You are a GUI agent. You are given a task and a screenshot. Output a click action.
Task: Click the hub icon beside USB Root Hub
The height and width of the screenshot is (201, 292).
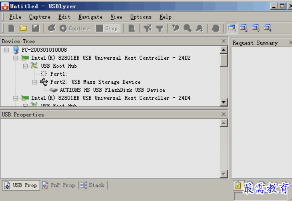34,66
